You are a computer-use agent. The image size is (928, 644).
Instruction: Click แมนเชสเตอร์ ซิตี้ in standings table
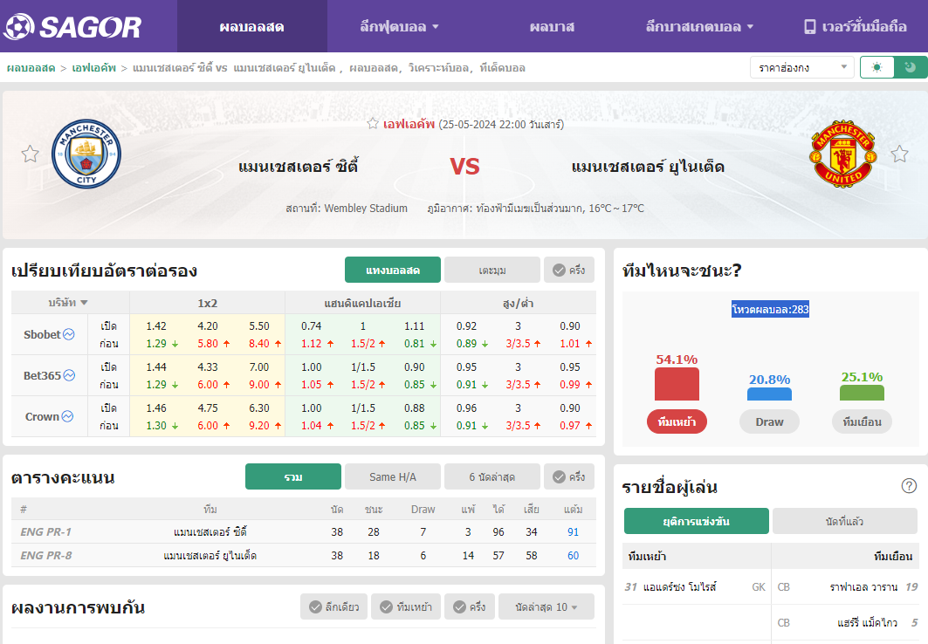tap(210, 531)
